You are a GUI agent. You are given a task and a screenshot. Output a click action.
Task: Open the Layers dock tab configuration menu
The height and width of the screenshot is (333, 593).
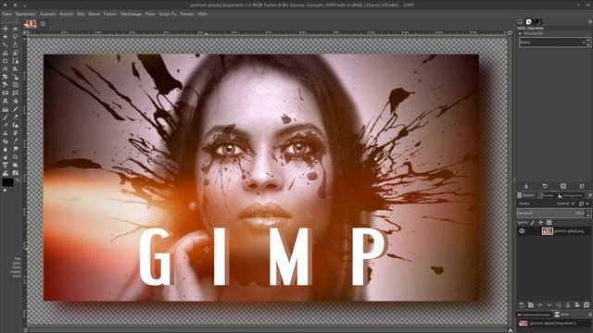pos(590,195)
